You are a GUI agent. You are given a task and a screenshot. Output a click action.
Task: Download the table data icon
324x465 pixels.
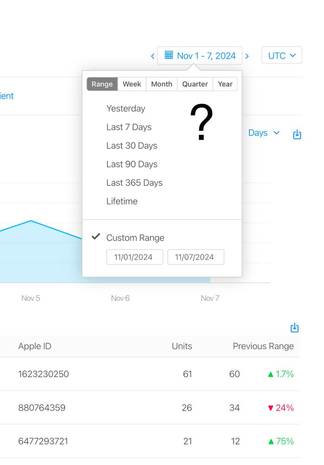[x=294, y=328]
